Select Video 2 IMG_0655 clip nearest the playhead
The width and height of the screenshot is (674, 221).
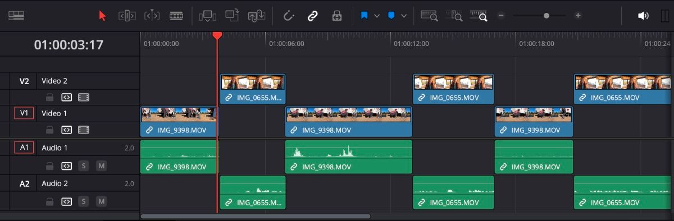(x=253, y=89)
